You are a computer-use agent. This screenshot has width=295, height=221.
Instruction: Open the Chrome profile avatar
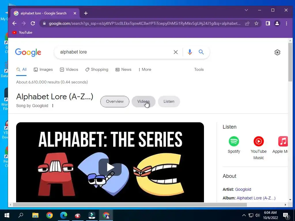277,23
